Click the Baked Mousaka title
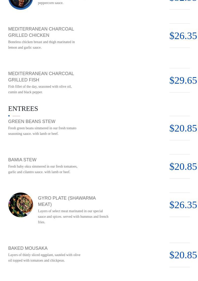Viewport: 198px width, 281px height. (x=28, y=248)
